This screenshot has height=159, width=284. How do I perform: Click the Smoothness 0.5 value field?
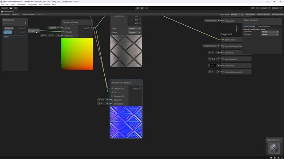pos(213,59)
